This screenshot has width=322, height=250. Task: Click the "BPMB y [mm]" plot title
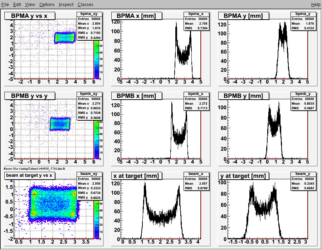click(x=244, y=96)
